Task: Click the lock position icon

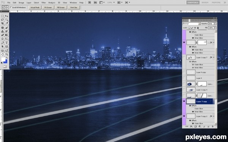Action: (195, 28)
